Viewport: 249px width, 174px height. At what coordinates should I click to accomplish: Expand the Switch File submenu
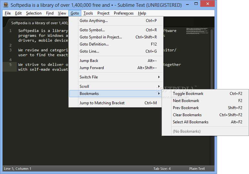pyautogui.click(x=116, y=77)
